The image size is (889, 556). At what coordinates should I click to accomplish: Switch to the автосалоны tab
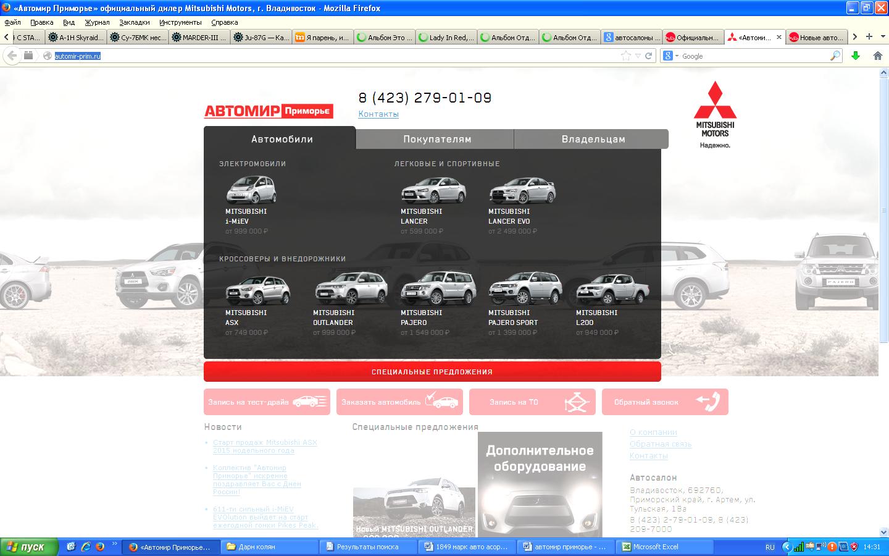[632, 38]
